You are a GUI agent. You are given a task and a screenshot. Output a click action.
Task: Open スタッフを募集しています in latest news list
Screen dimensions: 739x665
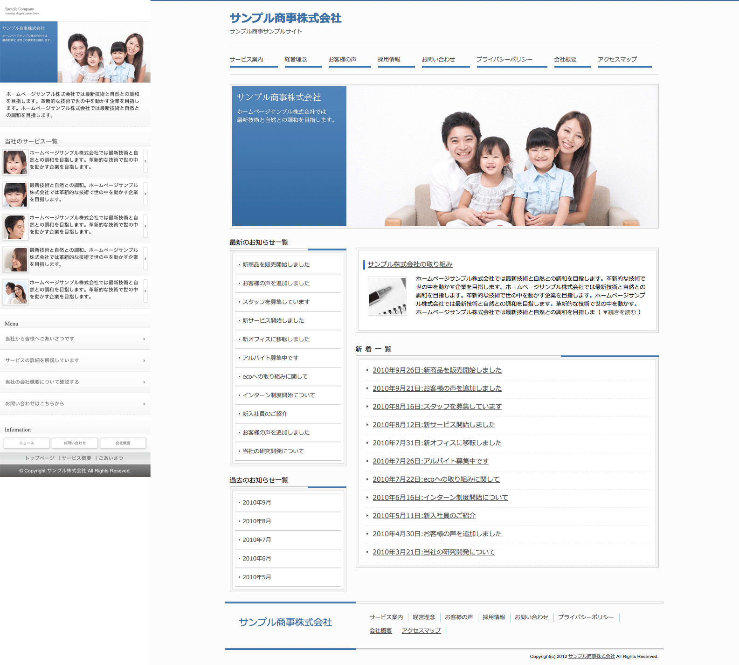click(276, 302)
